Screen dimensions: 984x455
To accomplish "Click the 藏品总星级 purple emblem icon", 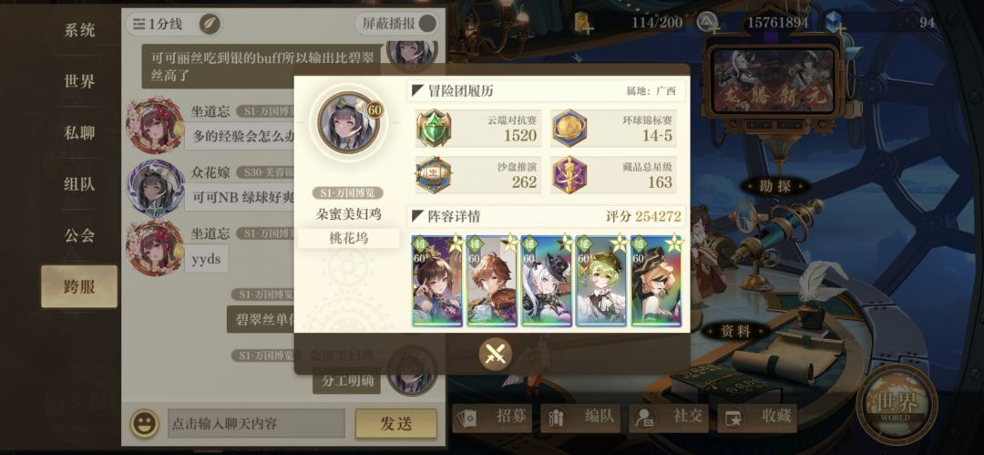I will tap(569, 175).
